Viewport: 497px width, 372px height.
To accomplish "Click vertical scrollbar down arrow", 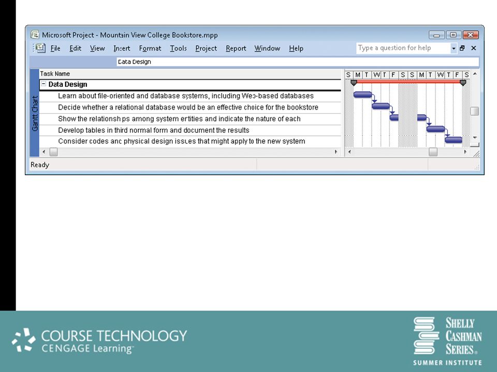I will tap(475, 137).
